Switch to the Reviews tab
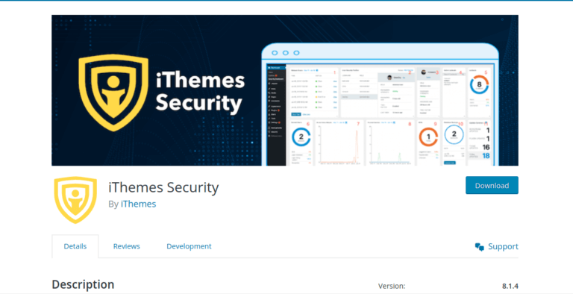 [x=126, y=246]
